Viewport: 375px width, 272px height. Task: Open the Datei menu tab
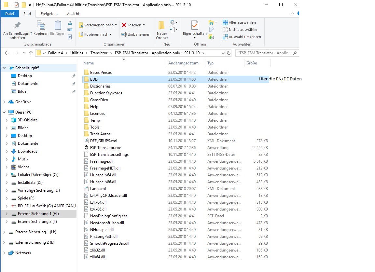coord(10,14)
